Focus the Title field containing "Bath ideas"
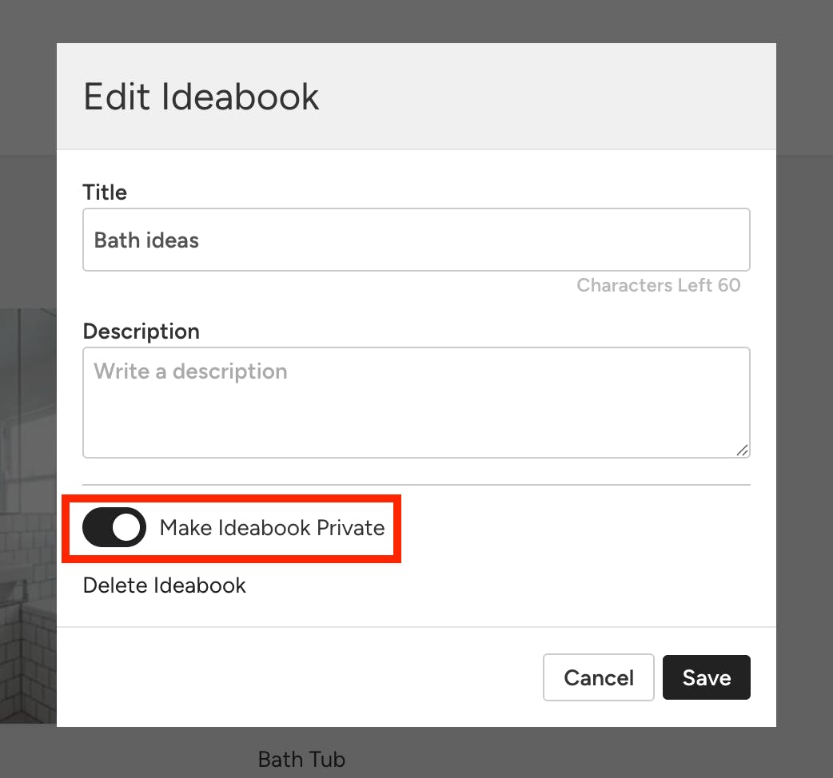Image resolution: width=833 pixels, height=778 pixels. 416,240
